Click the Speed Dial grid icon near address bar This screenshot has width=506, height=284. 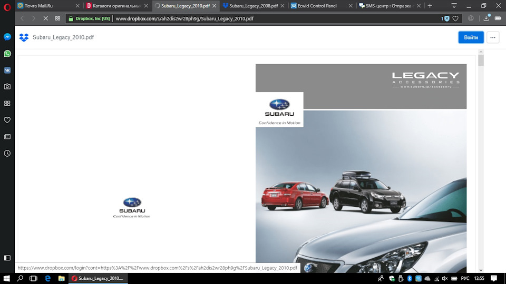click(x=57, y=18)
